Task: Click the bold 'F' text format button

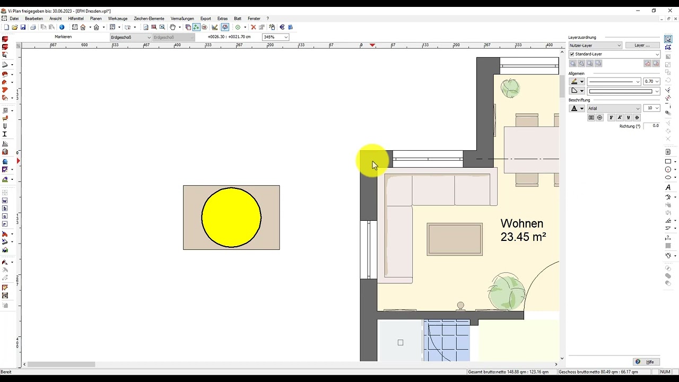Action: pyautogui.click(x=611, y=118)
